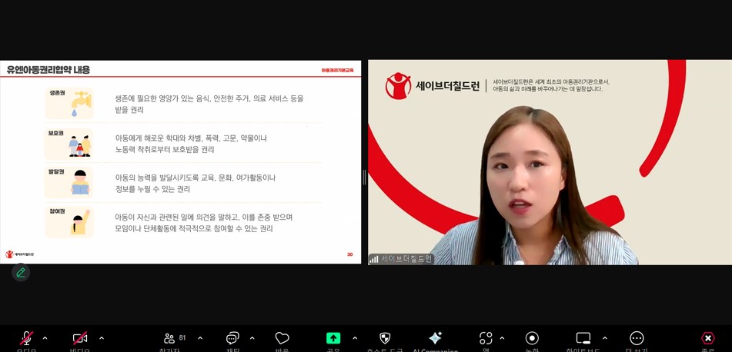Image resolution: width=732 pixels, height=352 pixels.
Task: Click text line 모임이나 단체활동에 적극적으로 참여할
Action: 194,229
